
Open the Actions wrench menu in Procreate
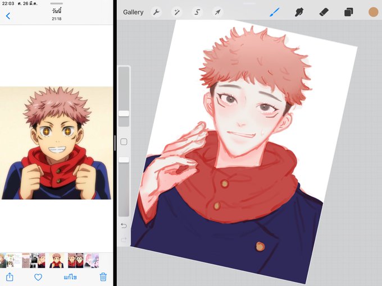pos(156,12)
